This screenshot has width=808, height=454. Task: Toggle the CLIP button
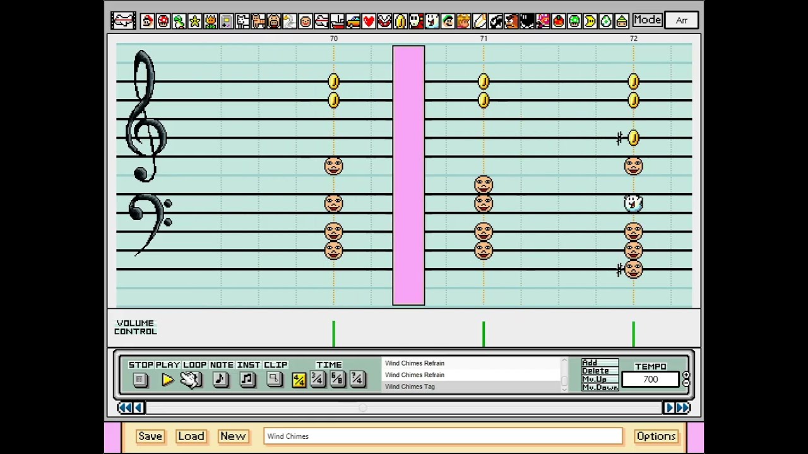[274, 379]
